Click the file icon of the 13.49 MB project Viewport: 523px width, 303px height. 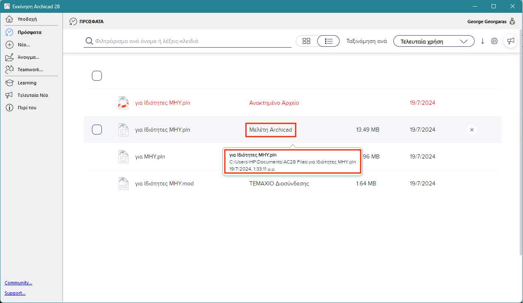tap(123, 130)
